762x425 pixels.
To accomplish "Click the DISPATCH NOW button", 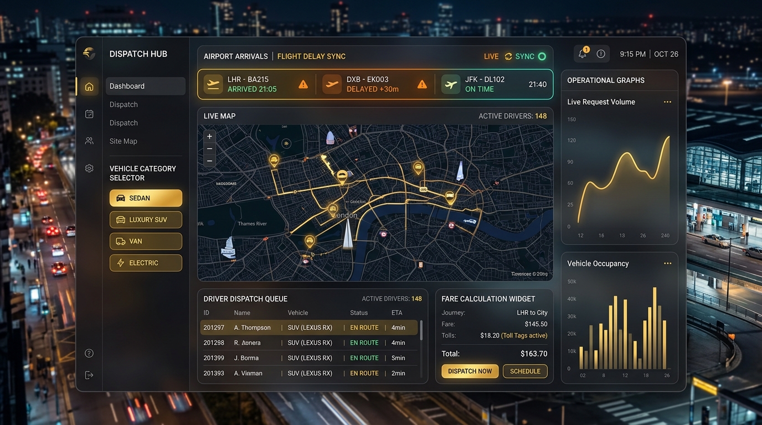I will (x=470, y=371).
